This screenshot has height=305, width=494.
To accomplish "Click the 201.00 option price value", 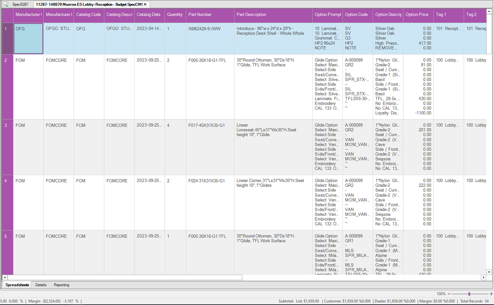I will tap(425, 130).
